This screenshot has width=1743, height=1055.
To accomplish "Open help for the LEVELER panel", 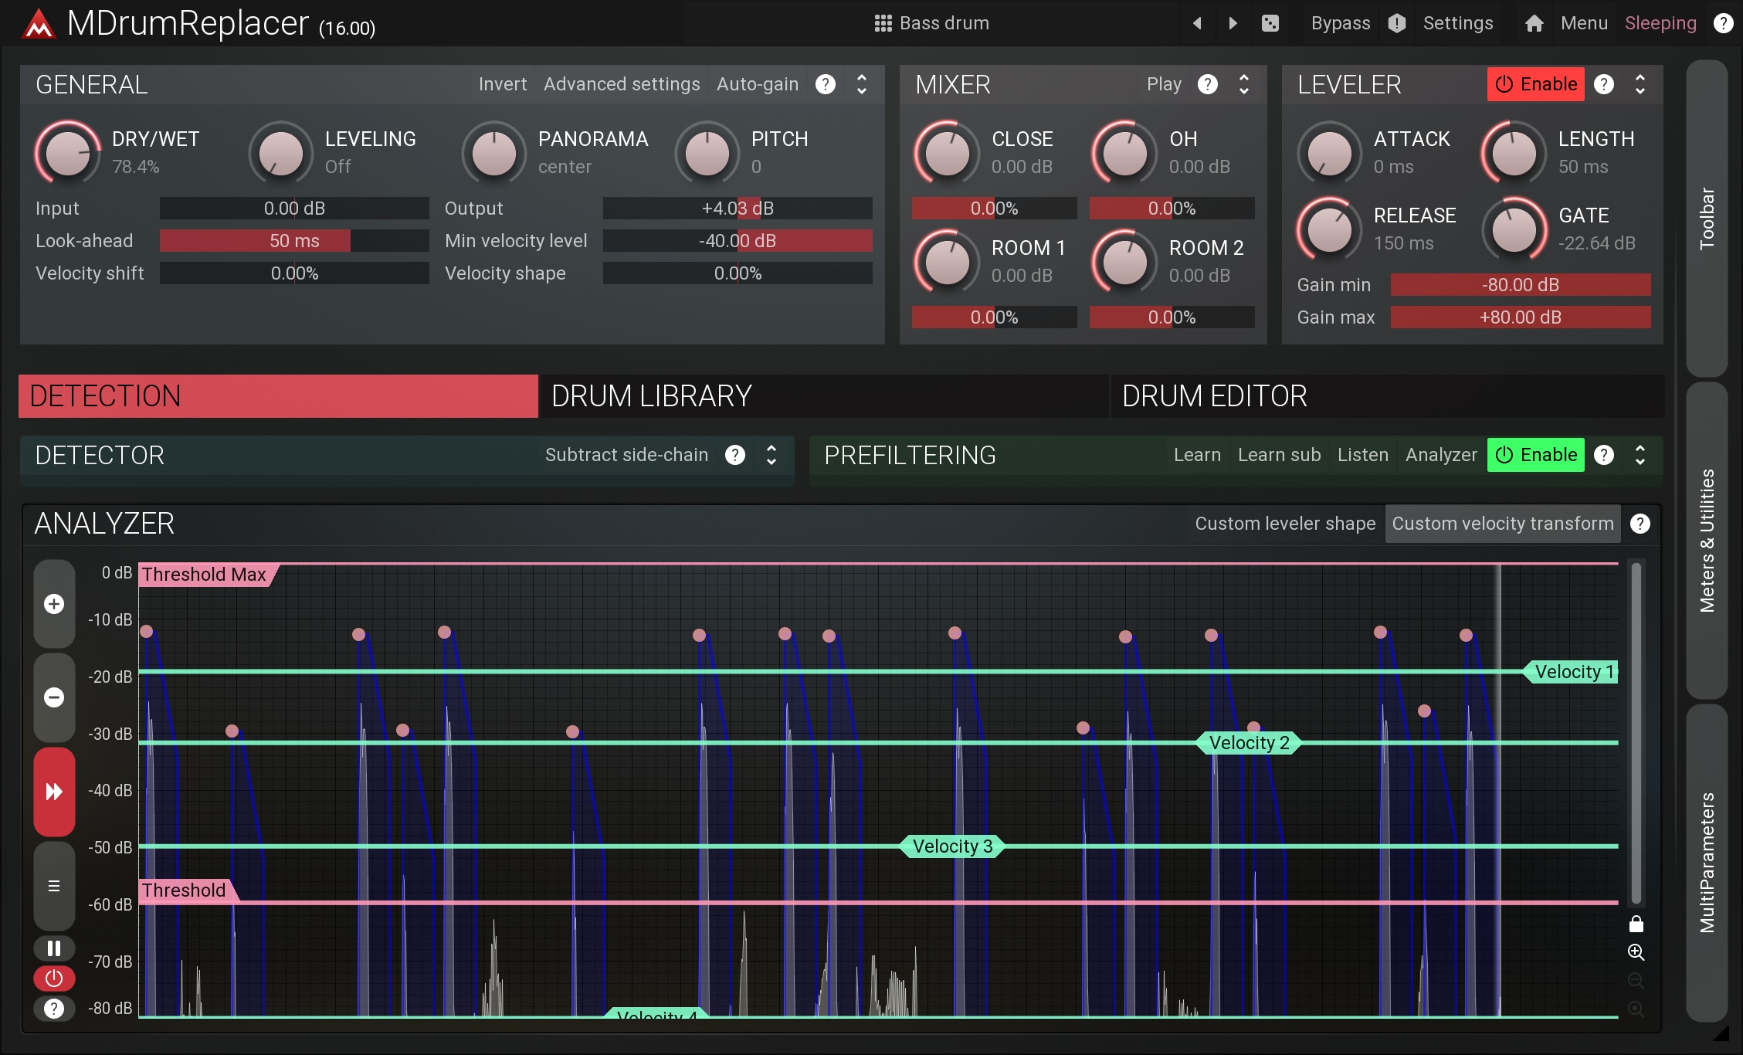I will coord(1604,84).
